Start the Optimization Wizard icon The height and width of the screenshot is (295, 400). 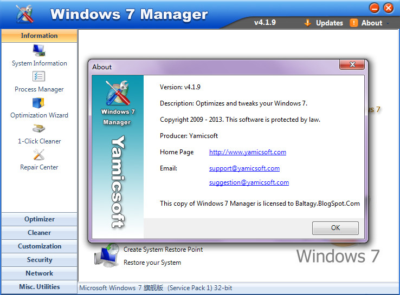coord(38,103)
